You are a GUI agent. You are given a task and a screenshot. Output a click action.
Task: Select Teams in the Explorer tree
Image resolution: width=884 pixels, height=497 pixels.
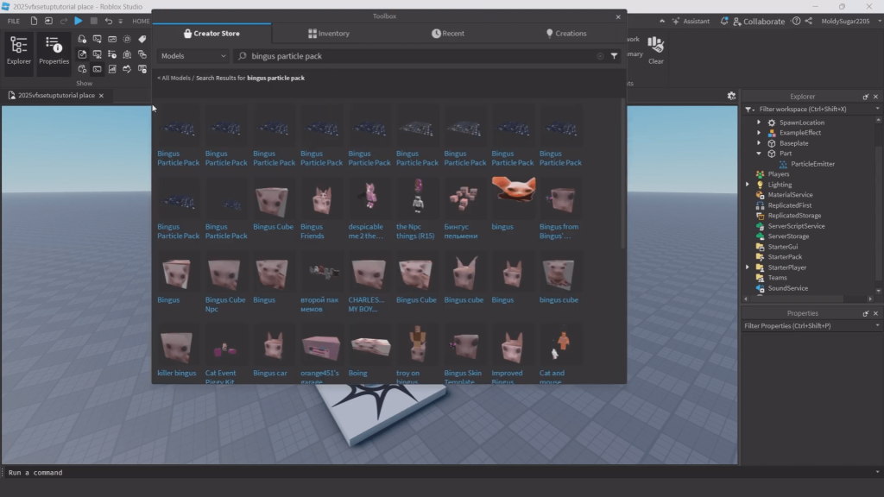coord(777,277)
